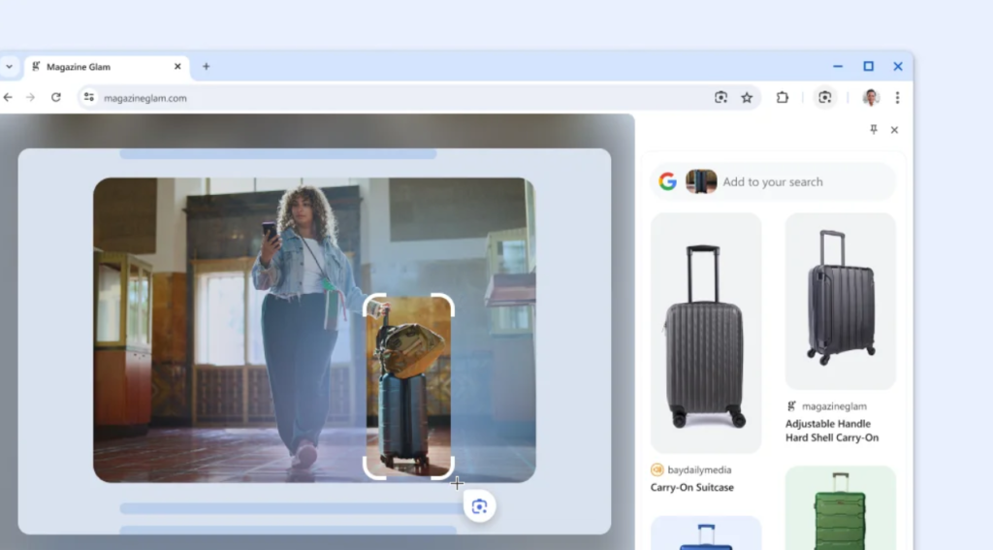Click the Google logo in search box
Viewport: 993px width, 550px height.
pos(667,181)
